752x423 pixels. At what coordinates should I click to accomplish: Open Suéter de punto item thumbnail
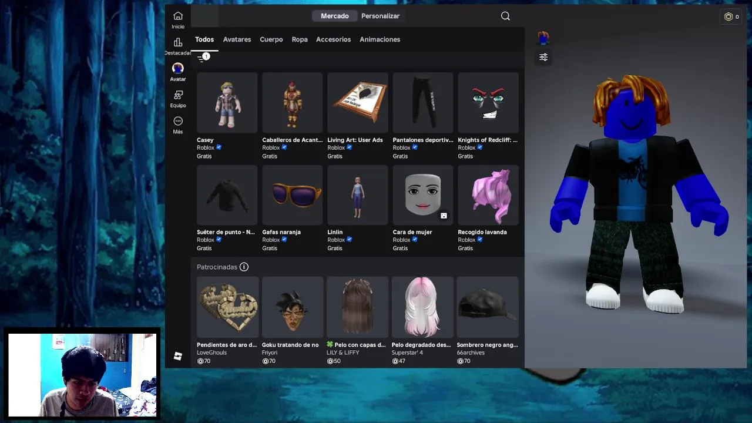pyautogui.click(x=227, y=196)
